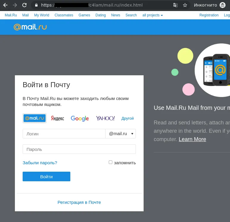Tick the запомнить checkbox
The width and height of the screenshot is (230, 222).
111,162
